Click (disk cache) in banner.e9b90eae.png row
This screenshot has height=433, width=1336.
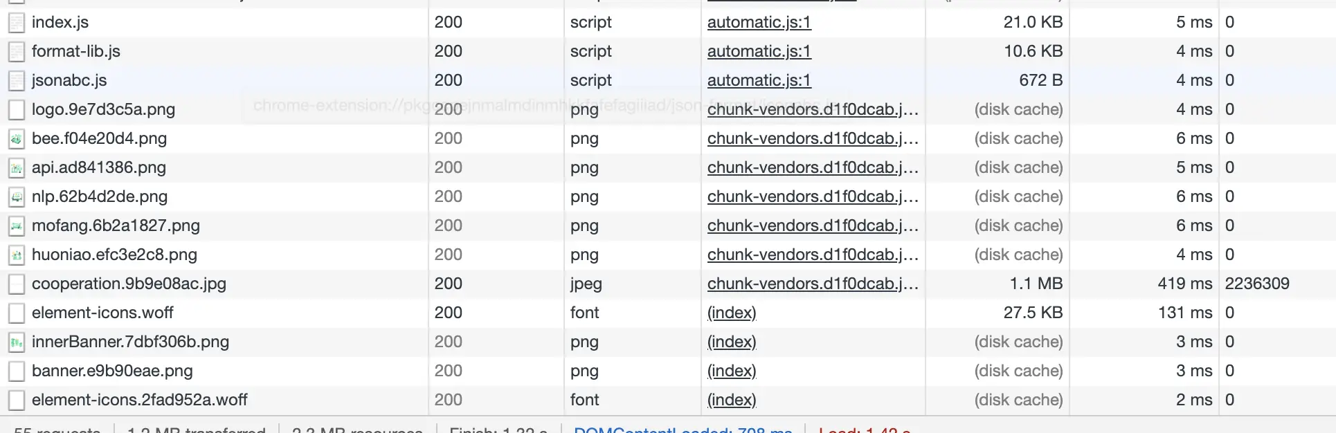pos(1018,371)
